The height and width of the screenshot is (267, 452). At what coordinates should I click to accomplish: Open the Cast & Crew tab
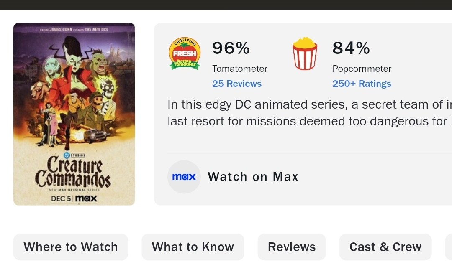(385, 247)
